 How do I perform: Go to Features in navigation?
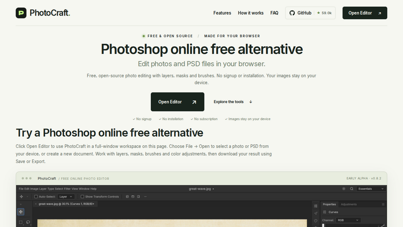(222, 13)
